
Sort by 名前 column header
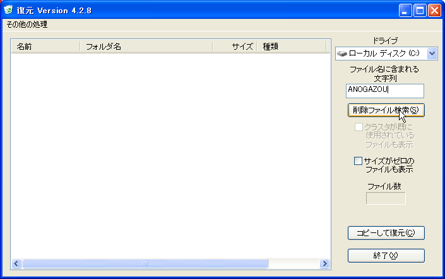(45, 47)
